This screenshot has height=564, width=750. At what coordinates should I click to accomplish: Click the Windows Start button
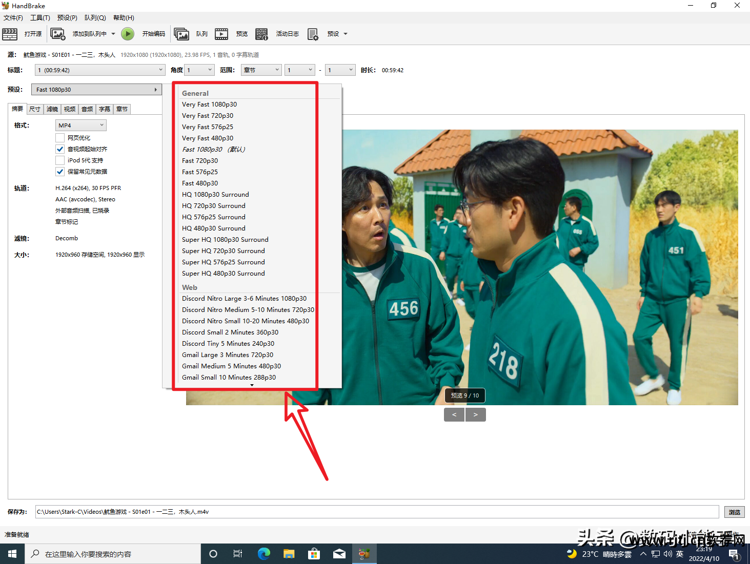coord(12,554)
